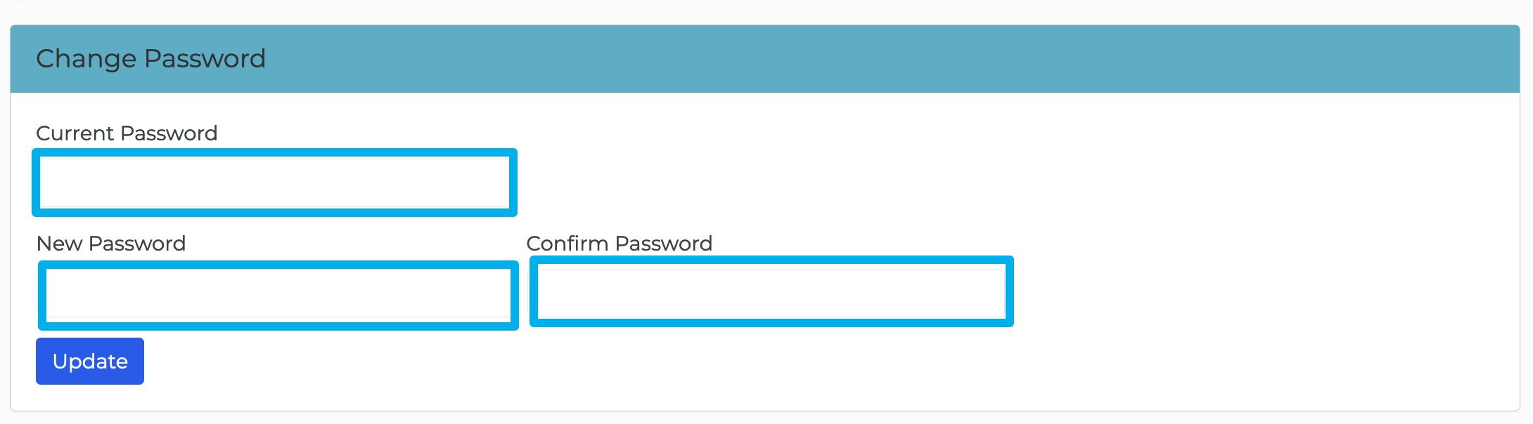Click the Current Password label
1533x424 pixels.
(x=127, y=133)
